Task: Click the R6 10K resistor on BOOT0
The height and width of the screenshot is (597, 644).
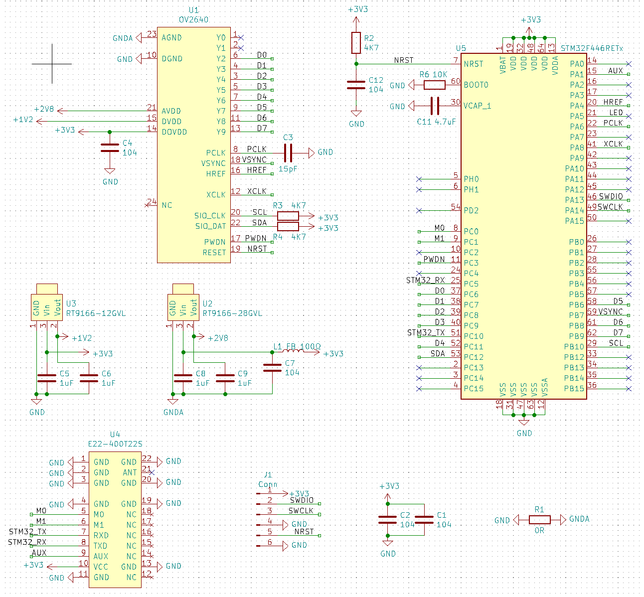Action: pos(435,85)
